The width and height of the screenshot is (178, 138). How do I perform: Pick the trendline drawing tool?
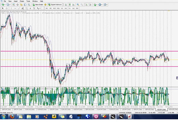[x=19, y=8]
